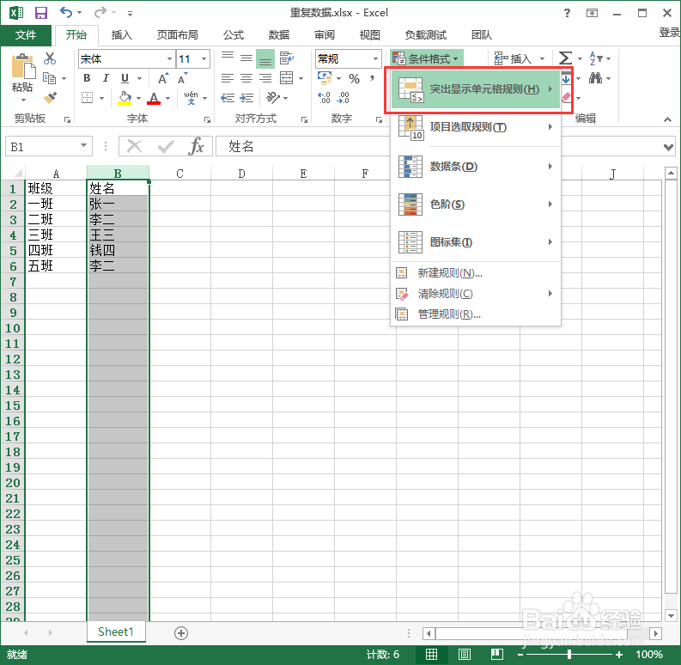
Task: Adjust the zoom slider handle
Action: 569,654
